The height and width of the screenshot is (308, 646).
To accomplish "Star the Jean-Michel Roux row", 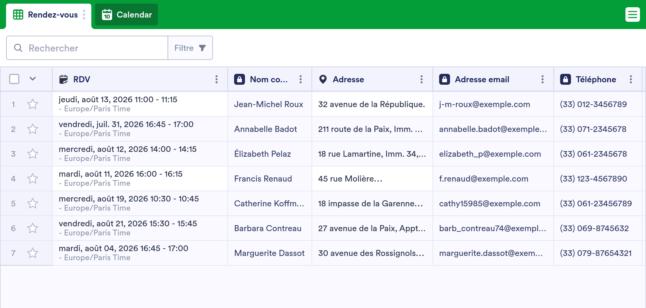I will coord(33,104).
